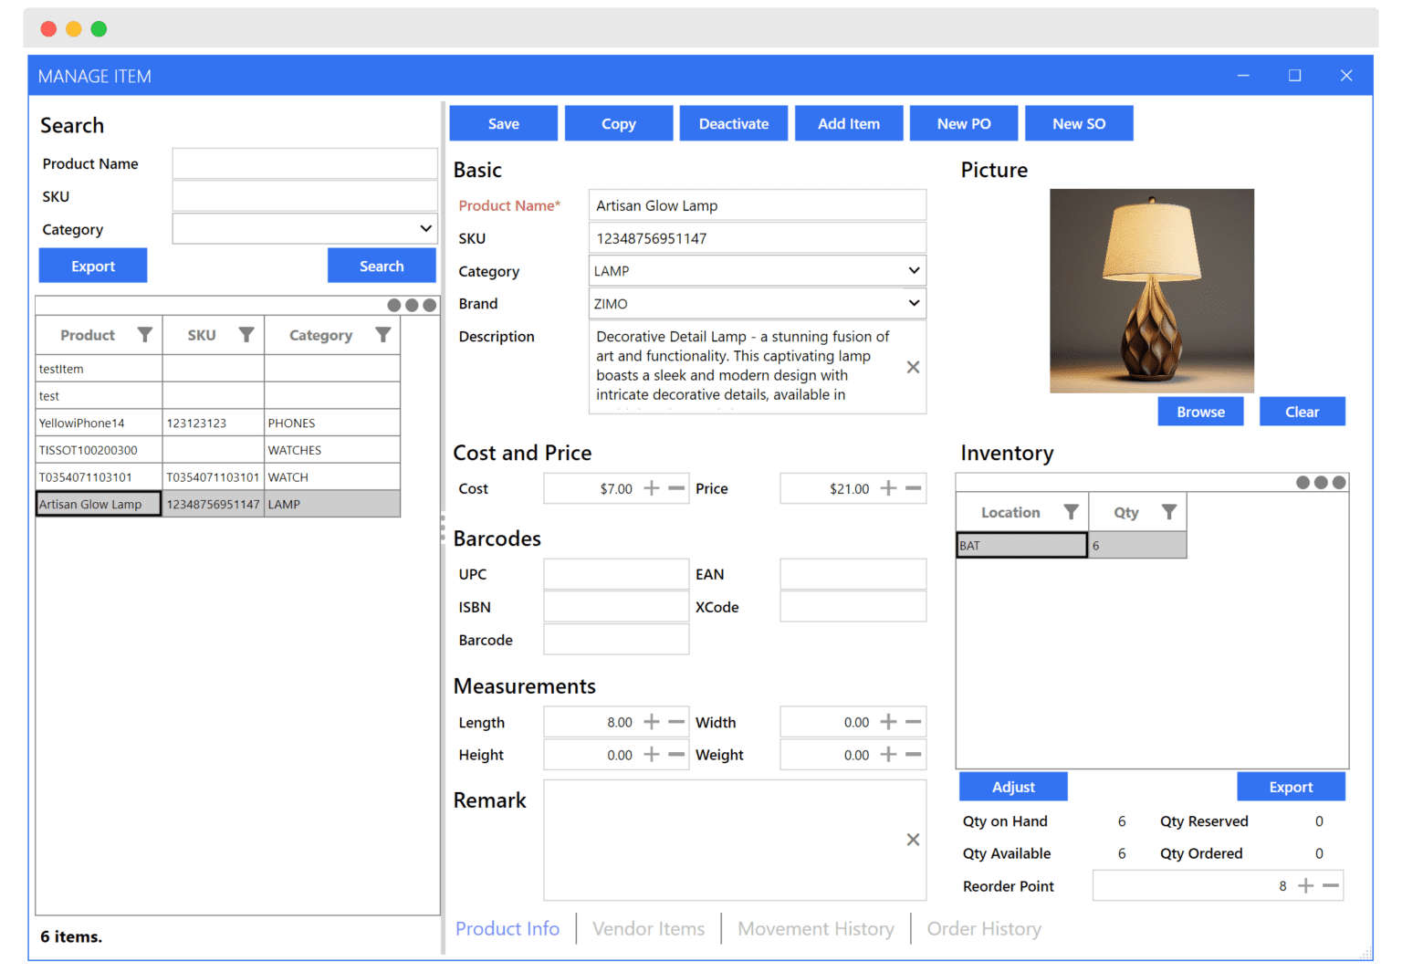
Task: Open the Movement History tab
Action: [x=815, y=928]
